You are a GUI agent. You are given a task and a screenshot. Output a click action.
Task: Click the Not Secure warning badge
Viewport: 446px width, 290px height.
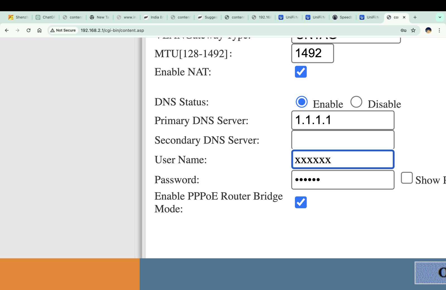[x=63, y=30]
